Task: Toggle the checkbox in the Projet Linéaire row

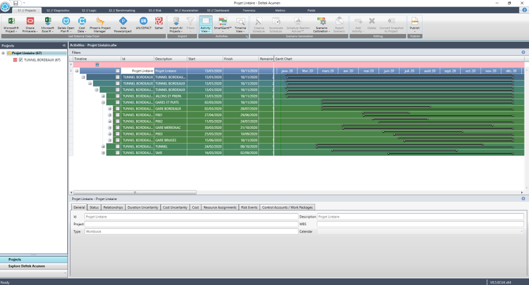Action: tap(117, 71)
